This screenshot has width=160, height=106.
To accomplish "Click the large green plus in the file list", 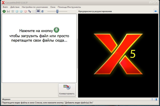I will 57,30.
